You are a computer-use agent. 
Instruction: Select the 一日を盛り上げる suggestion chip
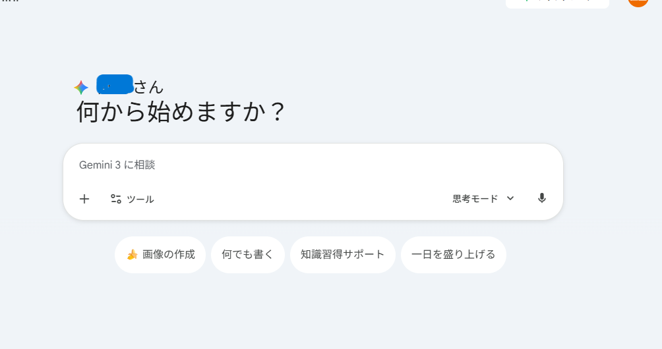pyautogui.click(x=454, y=255)
